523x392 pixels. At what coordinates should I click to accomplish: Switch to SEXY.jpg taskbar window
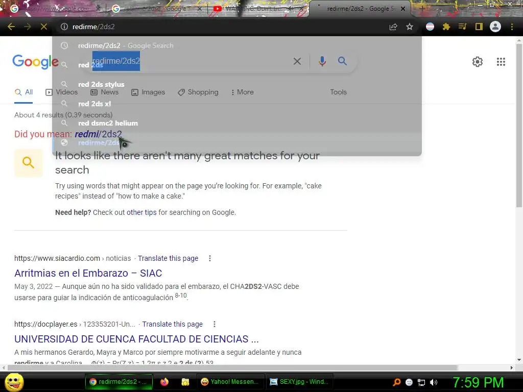(x=299, y=382)
